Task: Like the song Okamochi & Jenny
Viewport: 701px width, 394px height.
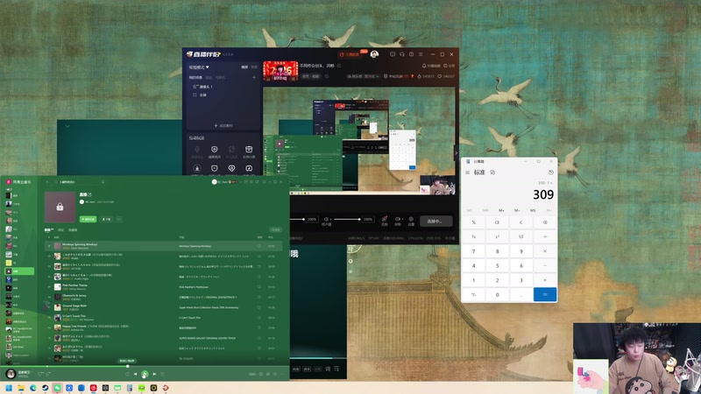Action: (258, 297)
